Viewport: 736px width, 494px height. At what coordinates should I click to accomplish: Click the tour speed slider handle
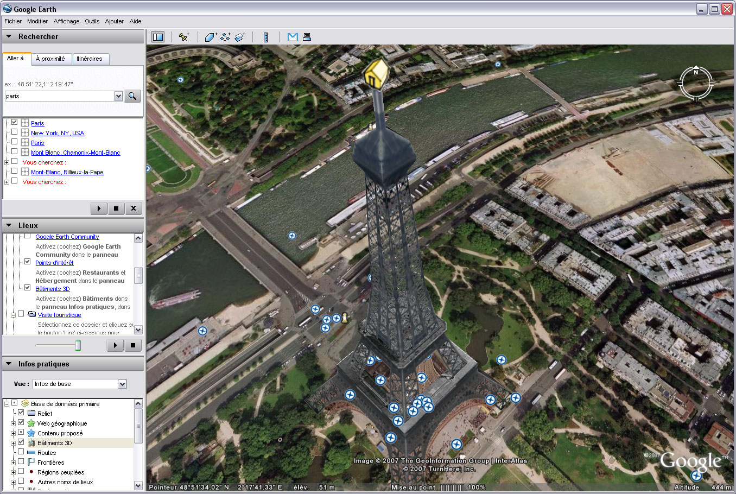pos(78,345)
